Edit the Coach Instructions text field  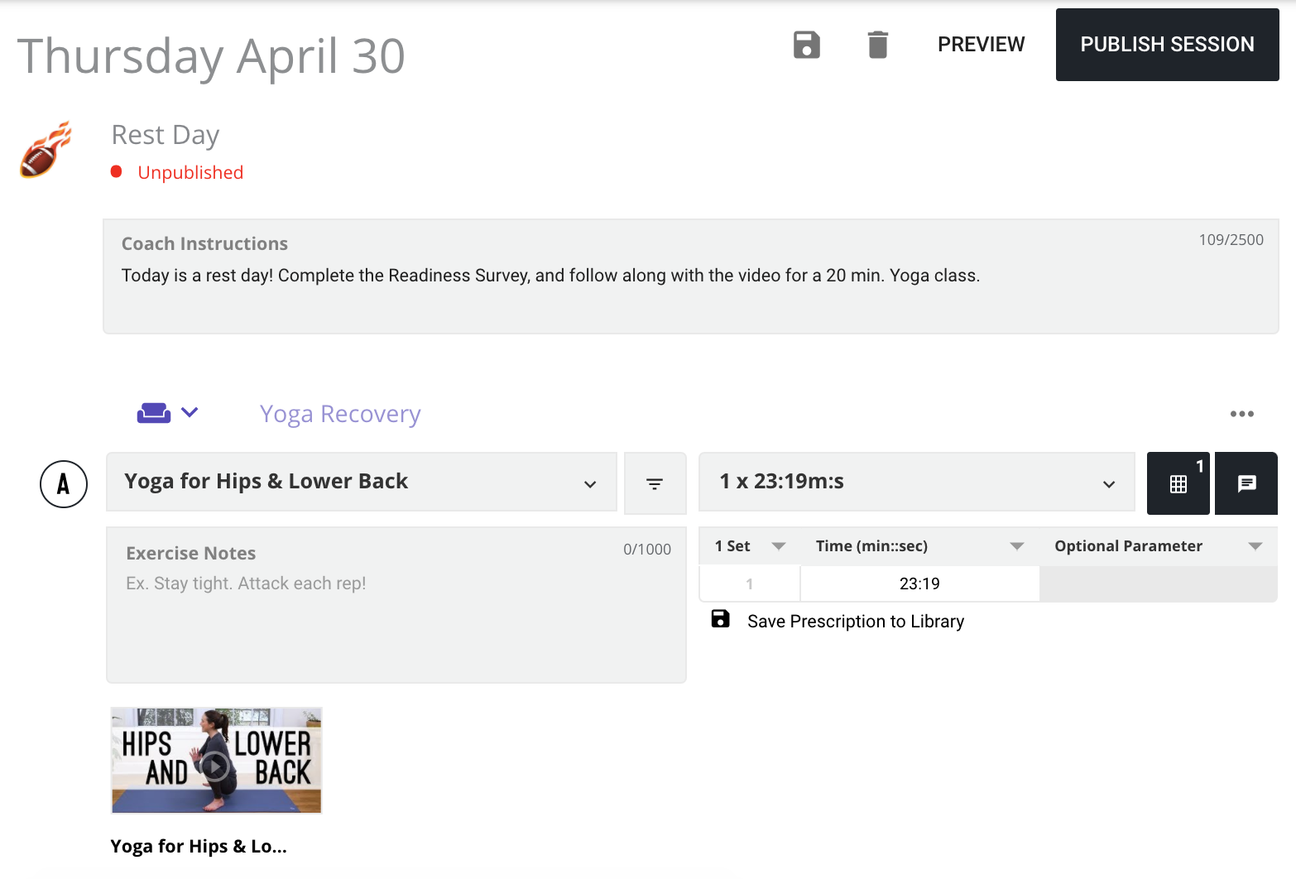[x=691, y=276]
